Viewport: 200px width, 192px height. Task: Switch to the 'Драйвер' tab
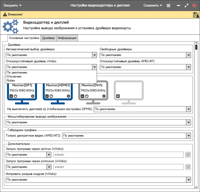point(48,38)
